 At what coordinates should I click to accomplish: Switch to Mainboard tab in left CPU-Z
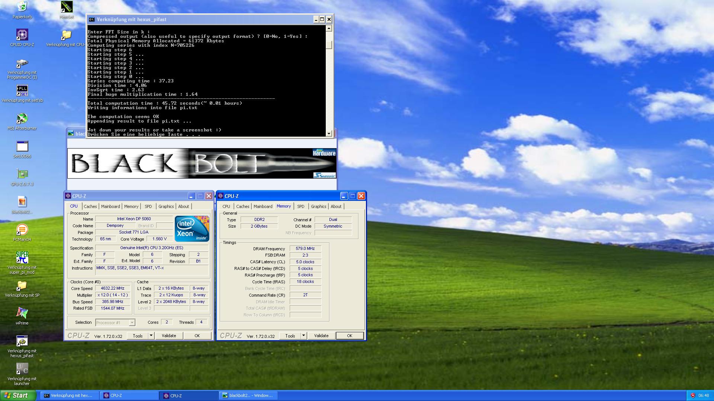coord(110,206)
